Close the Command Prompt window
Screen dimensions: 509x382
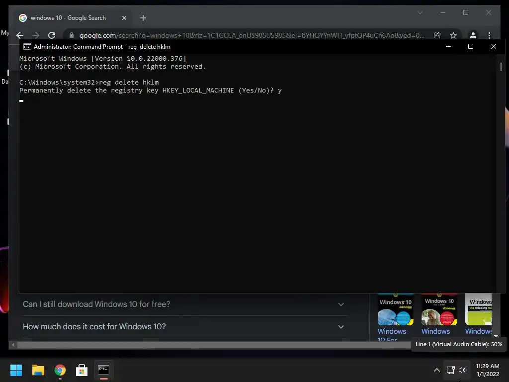[x=494, y=46]
